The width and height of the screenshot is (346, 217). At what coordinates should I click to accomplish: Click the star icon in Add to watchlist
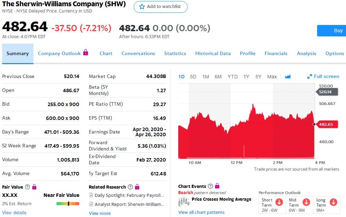(x=142, y=7)
